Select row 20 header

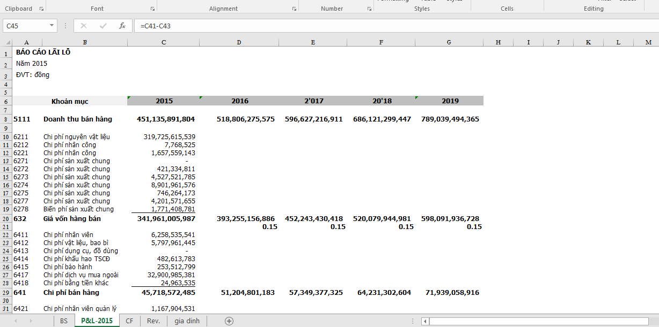point(6,219)
